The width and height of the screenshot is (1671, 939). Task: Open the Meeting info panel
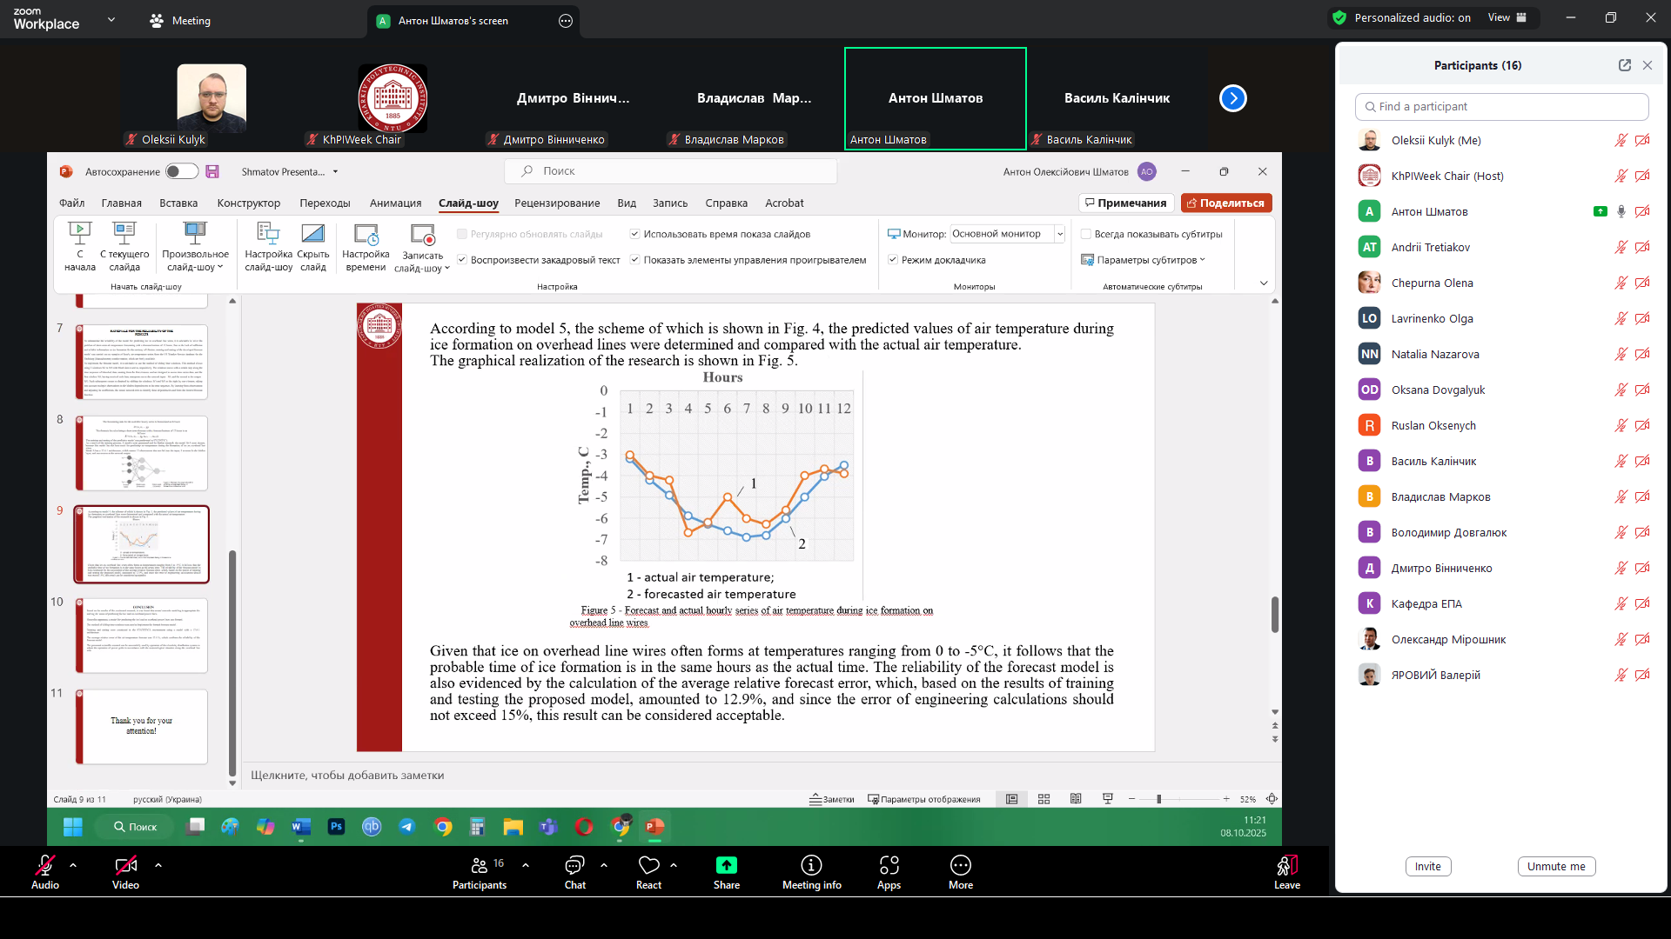tap(811, 865)
